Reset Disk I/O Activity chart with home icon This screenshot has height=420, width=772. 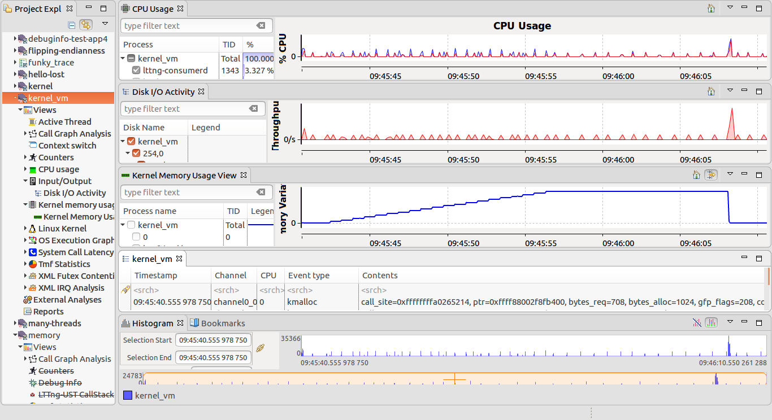[x=711, y=91]
